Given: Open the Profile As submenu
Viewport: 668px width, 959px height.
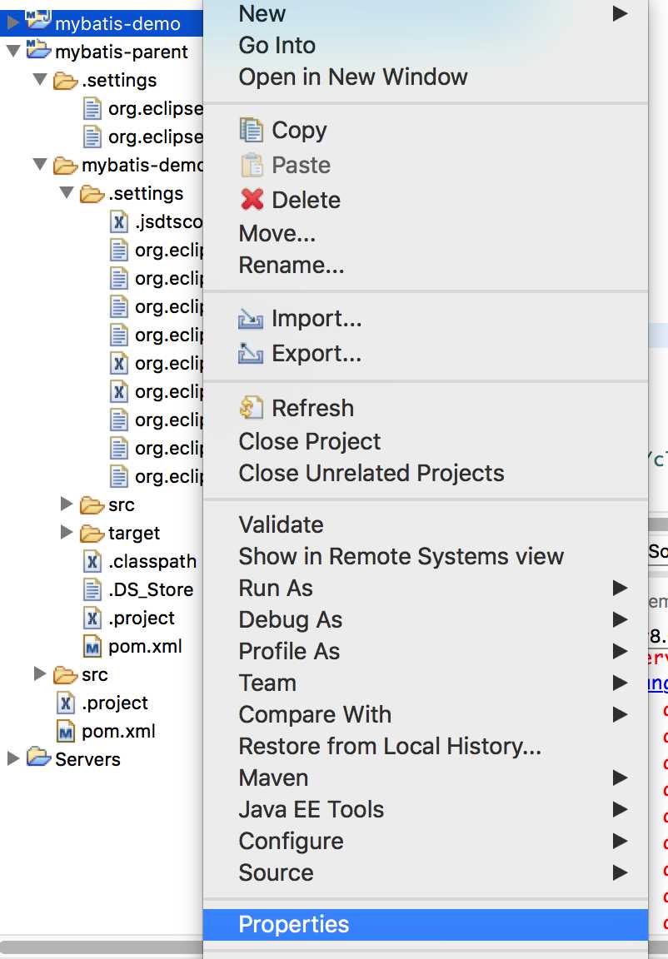Looking at the screenshot, I should pyautogui.click(x=426, y=652).
